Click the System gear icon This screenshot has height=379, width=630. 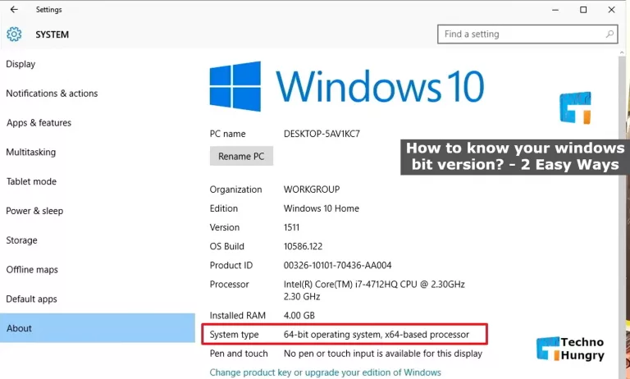[14, 34]
